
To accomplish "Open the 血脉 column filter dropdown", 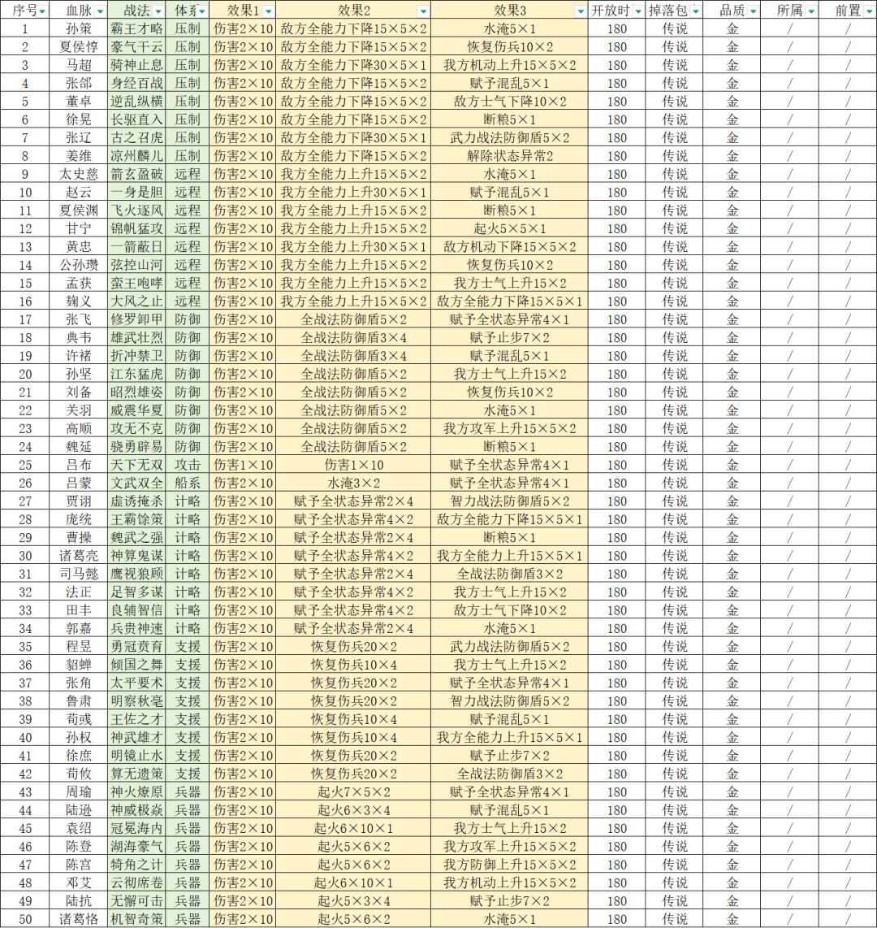I will [100, 11].
